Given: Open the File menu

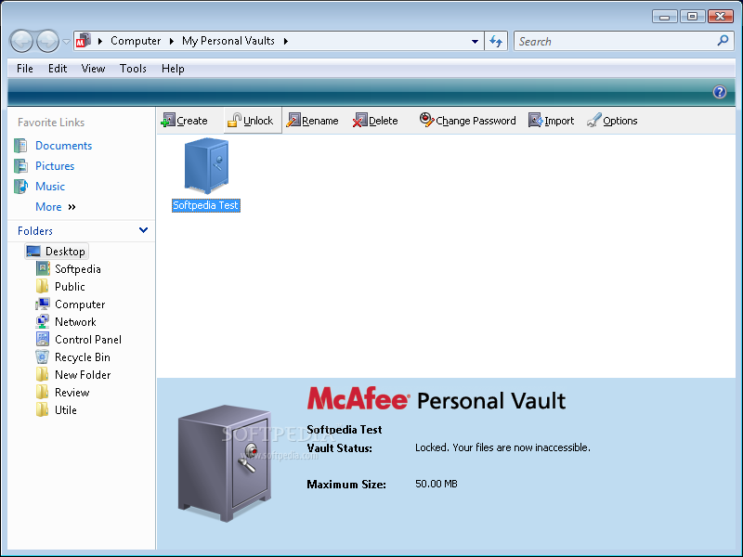Looking at the screenshot, I should [25, 69].
